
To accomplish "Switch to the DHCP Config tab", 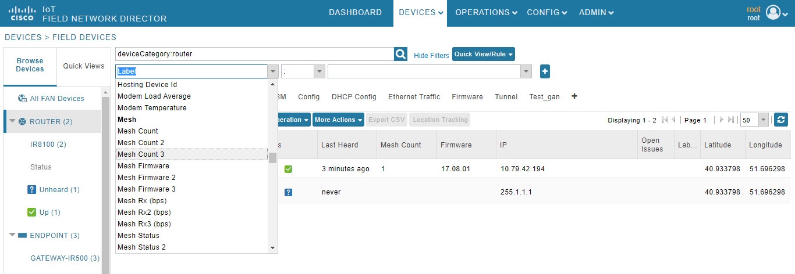I will tap(354, 97).
